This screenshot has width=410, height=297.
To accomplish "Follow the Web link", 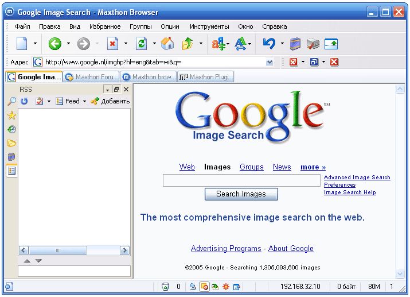I will point(187,167).
